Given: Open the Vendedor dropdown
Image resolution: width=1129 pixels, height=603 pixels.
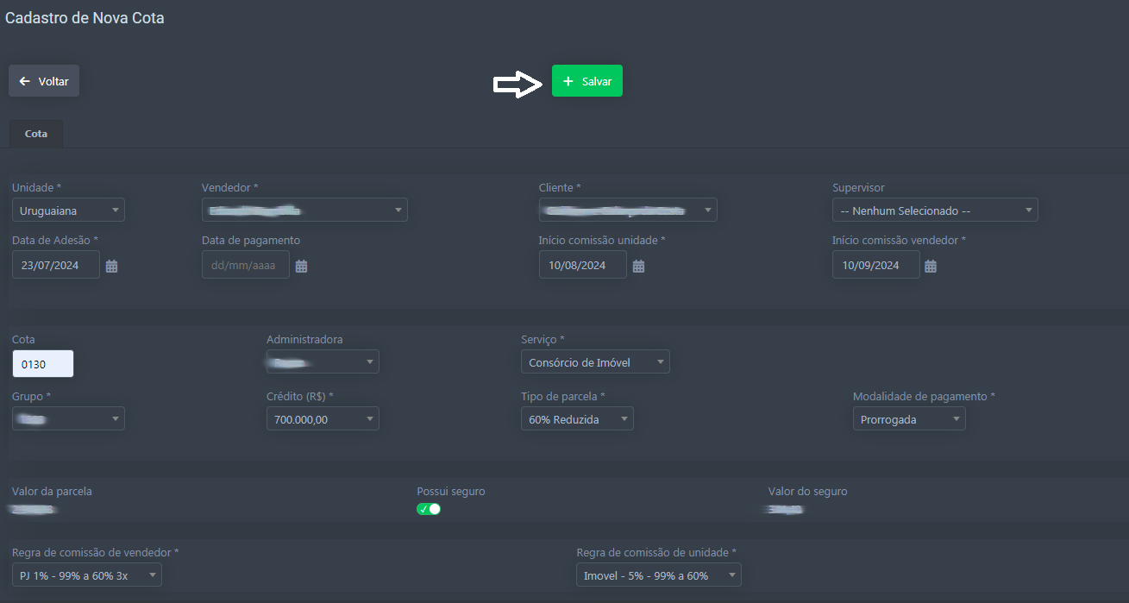Looking at the screenshot, I should point(304,210).
